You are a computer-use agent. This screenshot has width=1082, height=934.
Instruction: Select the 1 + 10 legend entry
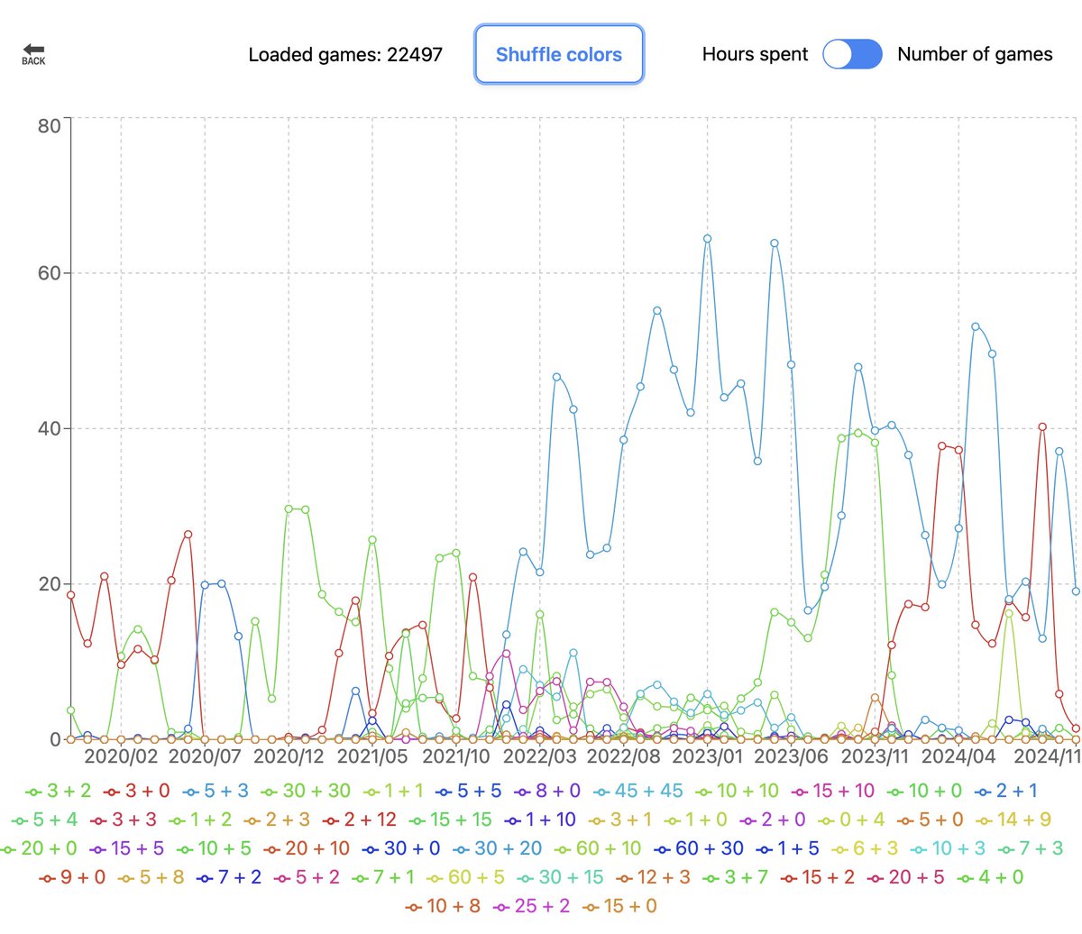coord(539,820)
